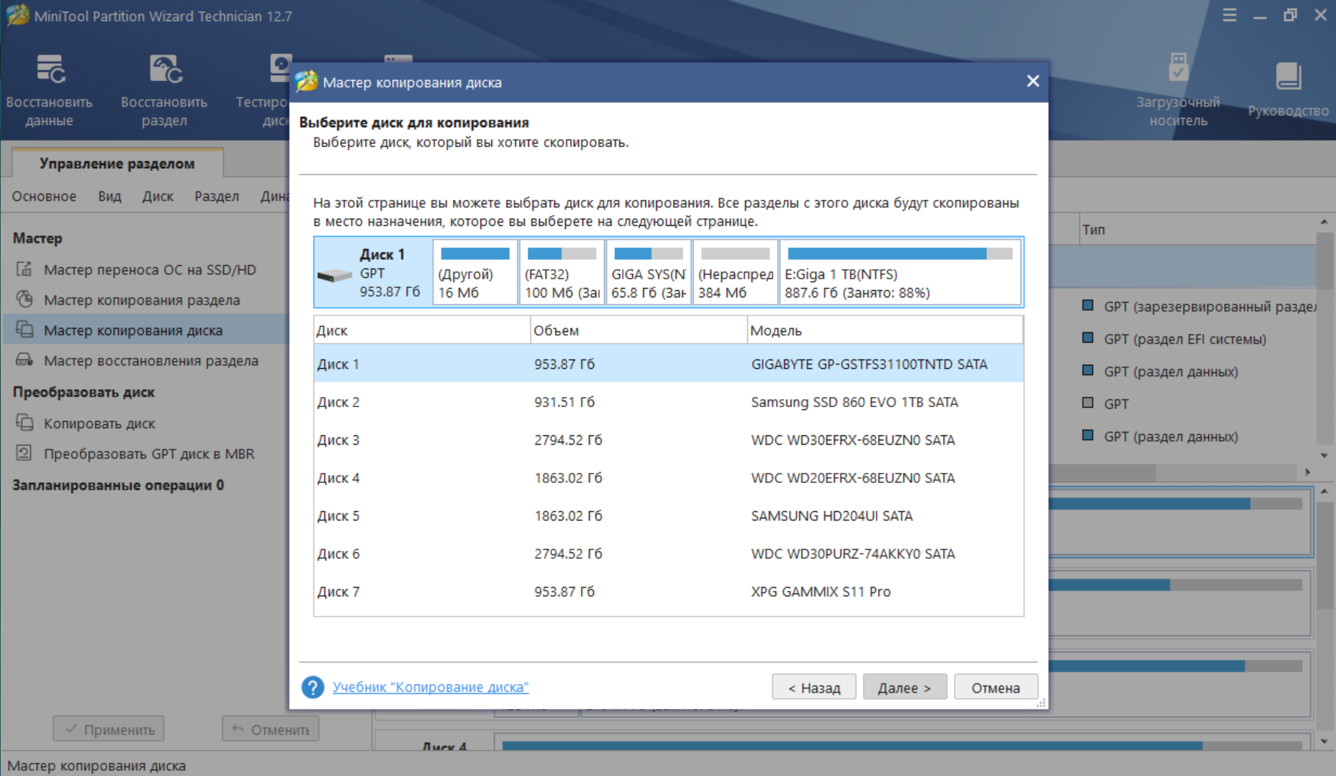1336x776 pixels.
Task: Click the question mark help icon in dialog
Action: coord(313,687)
